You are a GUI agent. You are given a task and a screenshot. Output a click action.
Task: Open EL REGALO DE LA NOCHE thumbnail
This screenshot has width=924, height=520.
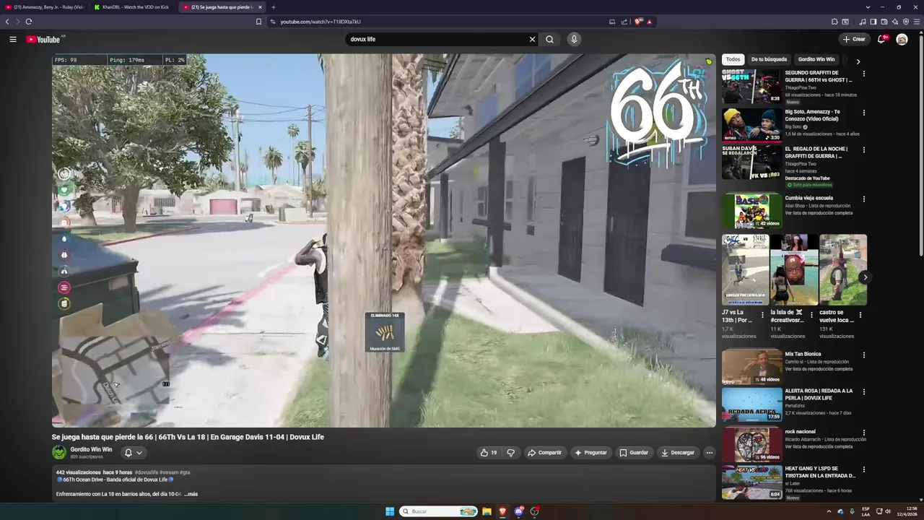tap(751, 162)
